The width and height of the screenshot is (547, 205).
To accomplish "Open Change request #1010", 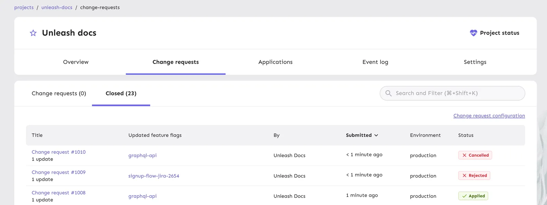I will tap(58, 152).
